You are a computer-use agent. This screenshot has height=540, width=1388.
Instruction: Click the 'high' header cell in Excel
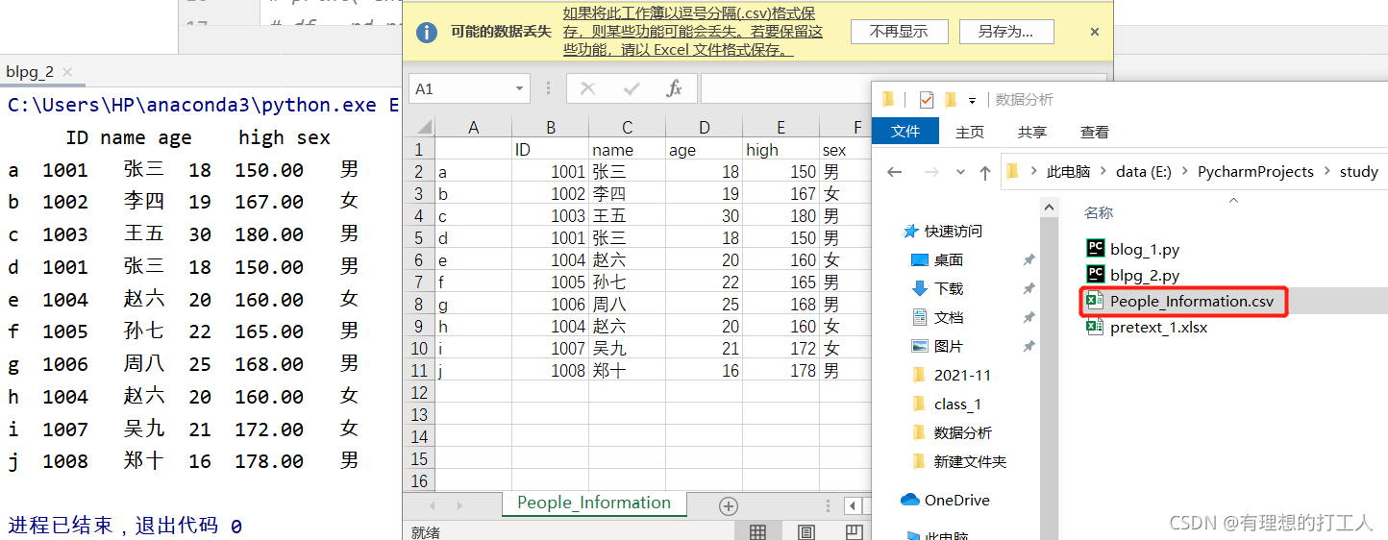pos(781,150)
